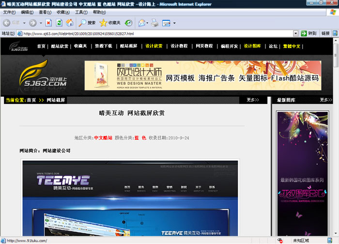
Task: Expand the Edit button dropdown arrow
Action: click(174, 23)
